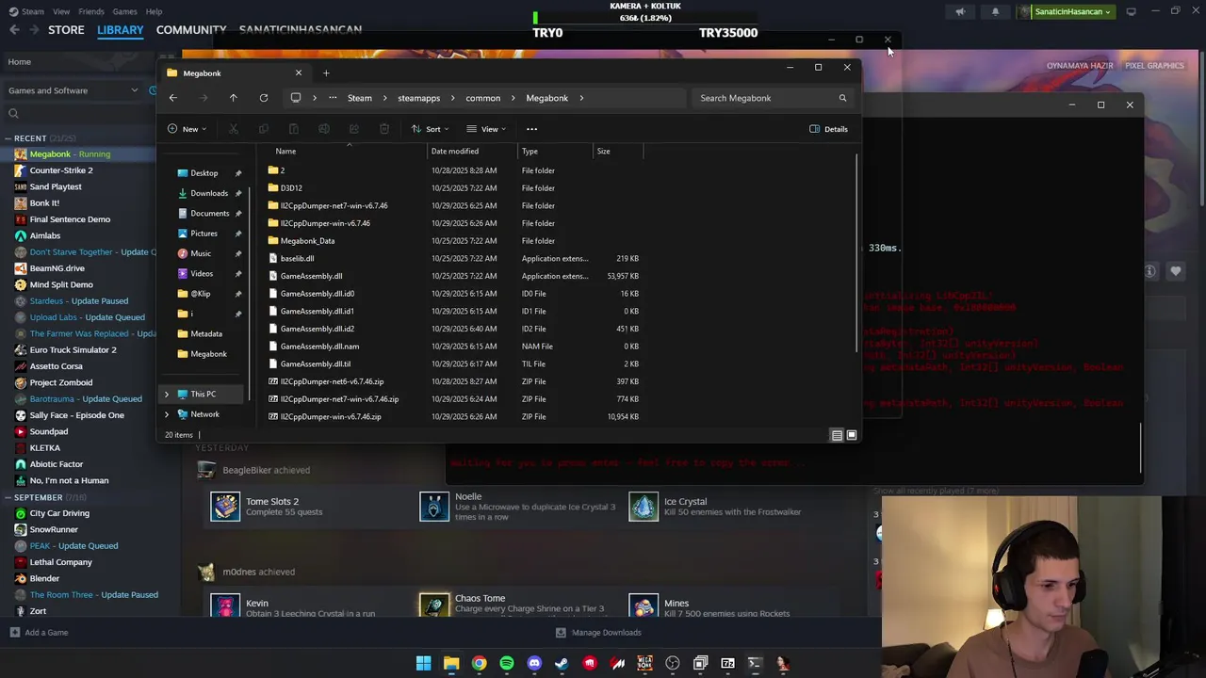1206x678 pixels.
Task: Open the Help menu in Steam
Action: (x=154, y=11)
